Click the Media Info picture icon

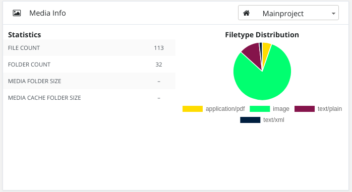(17, 13)
